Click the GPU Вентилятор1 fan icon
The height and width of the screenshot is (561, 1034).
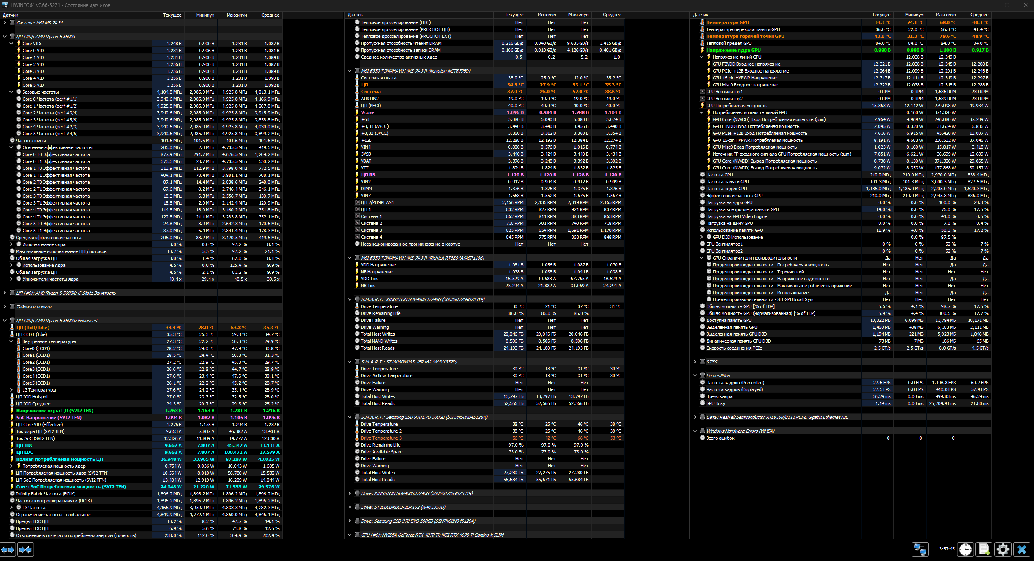703,92
